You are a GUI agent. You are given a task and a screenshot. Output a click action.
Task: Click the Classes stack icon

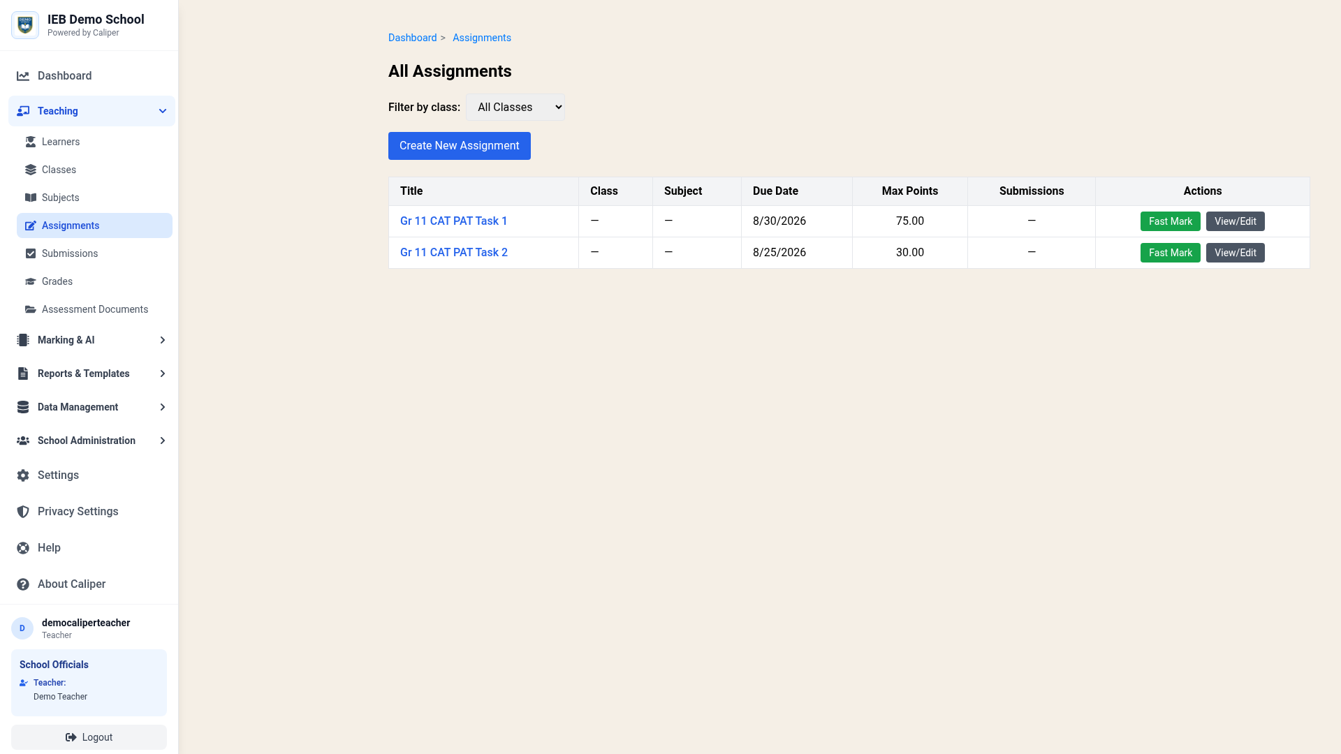[x=31, y=170]
